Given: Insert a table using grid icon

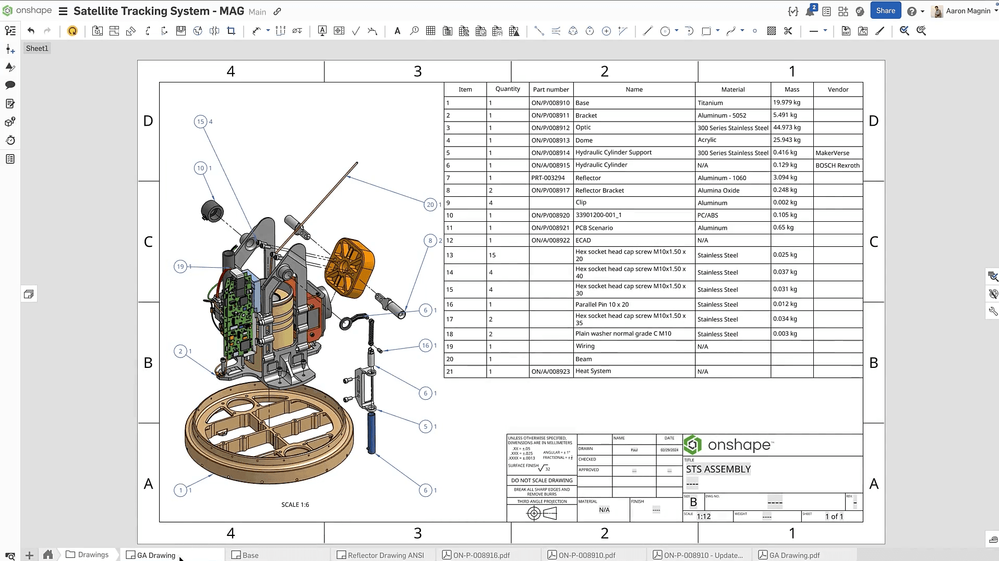Looking at the screenshot, I should click(431, 31).
